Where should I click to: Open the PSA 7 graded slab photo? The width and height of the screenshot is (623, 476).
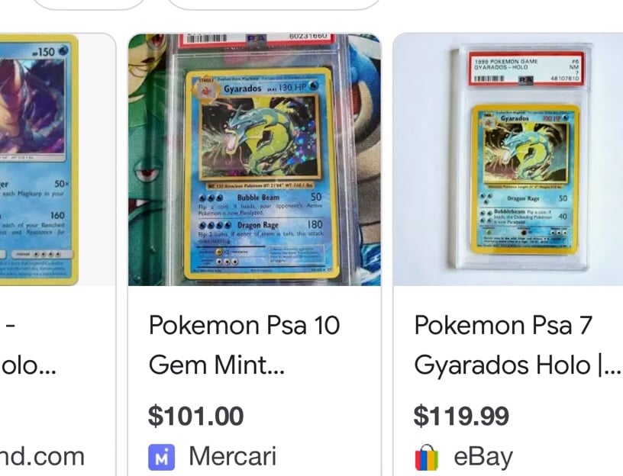click(x=508, y=159)
